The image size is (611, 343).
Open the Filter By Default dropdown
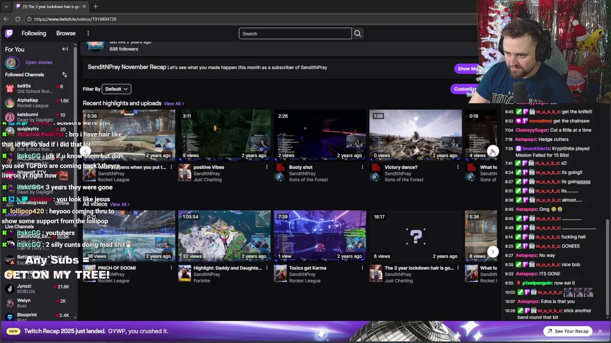(116, 89)
